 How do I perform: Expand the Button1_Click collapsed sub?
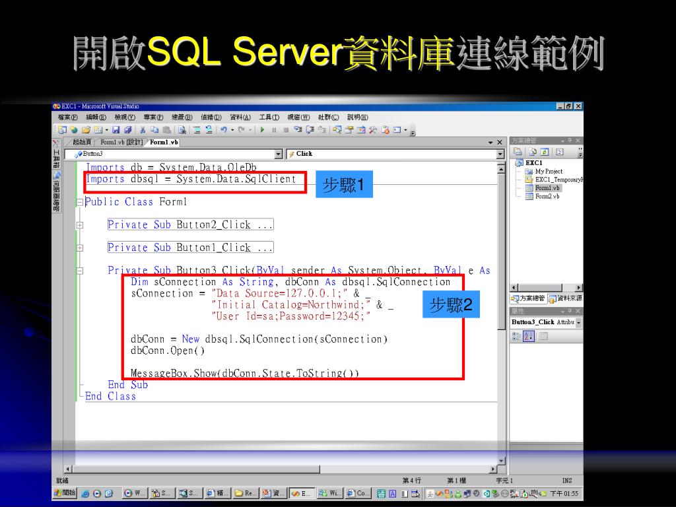tap(80, 248)
